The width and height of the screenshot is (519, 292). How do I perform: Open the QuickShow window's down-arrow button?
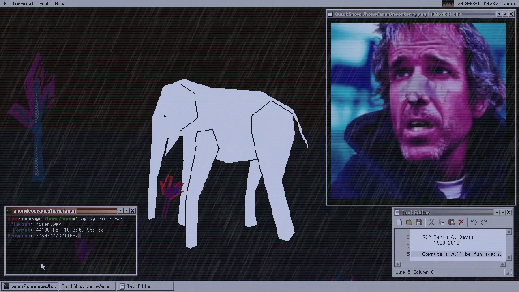(x=499, y=14)
